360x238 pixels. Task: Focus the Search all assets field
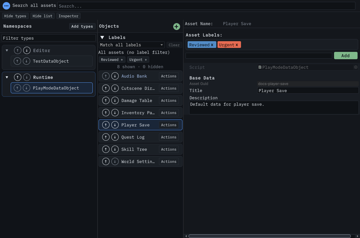click(206, 6)
